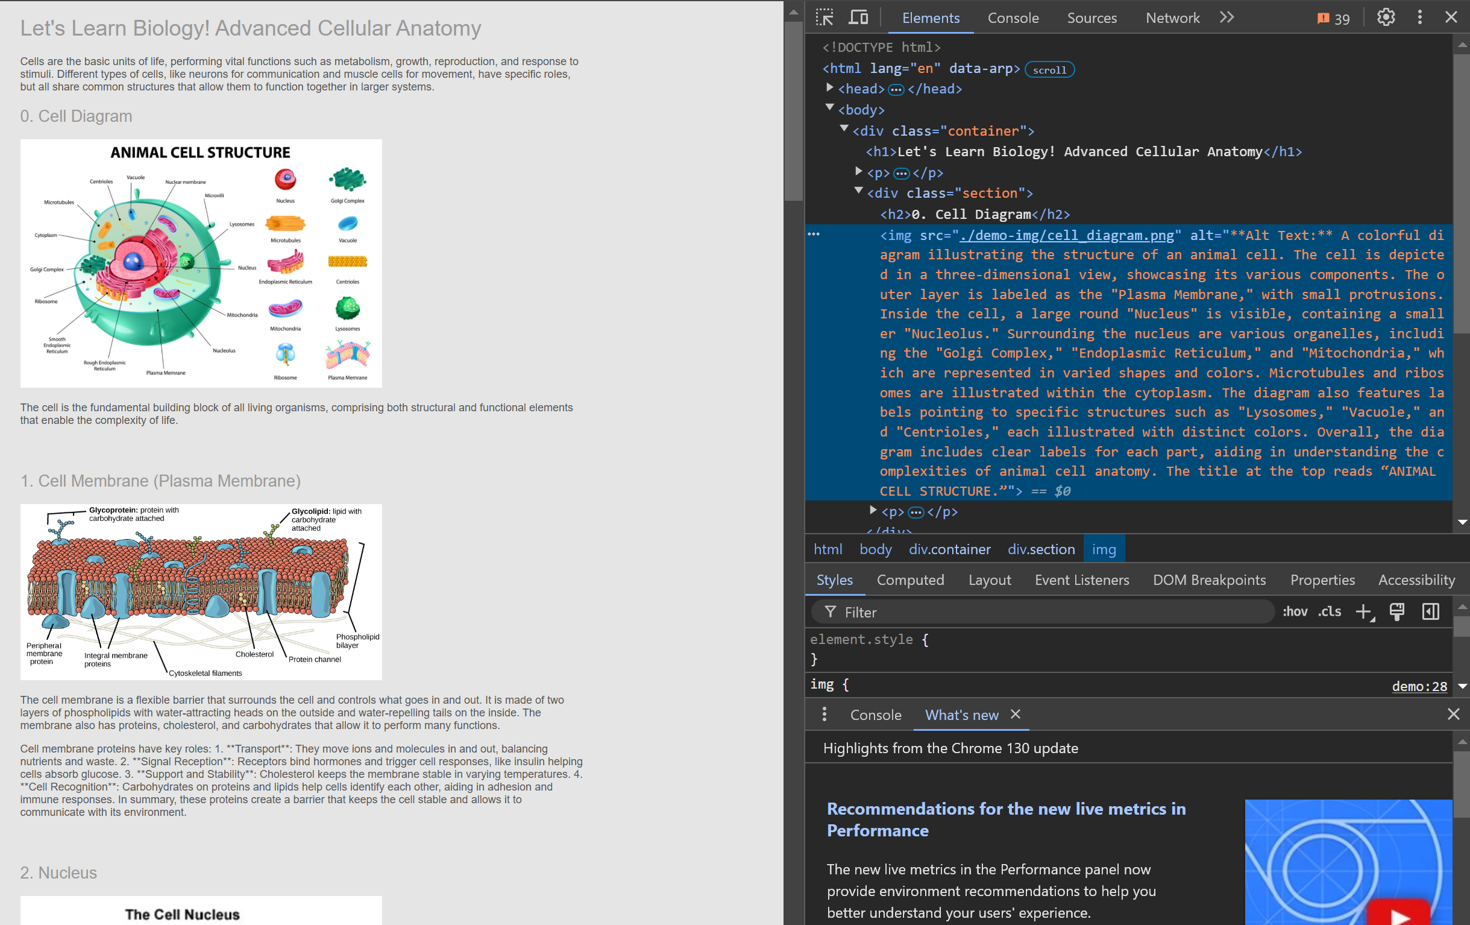Click the 39 issues warning badge
1470x925 pixels.
[x=1334, y=18]
